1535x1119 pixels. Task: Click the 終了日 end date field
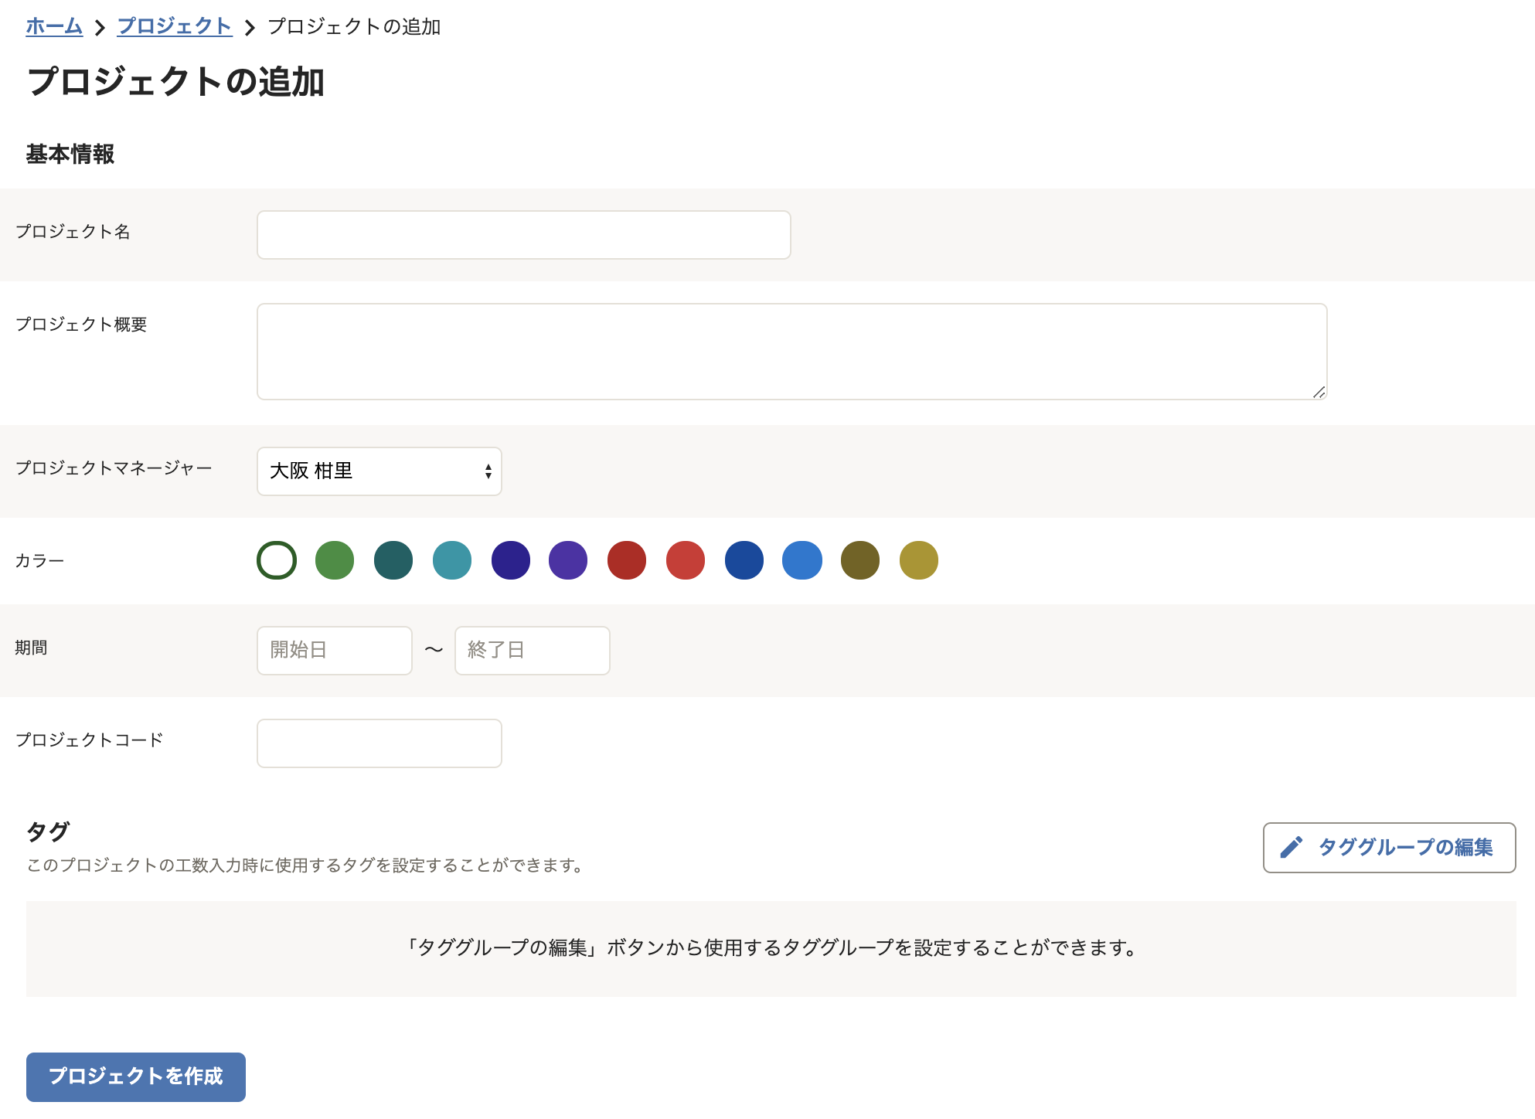(x=532, y=651)
